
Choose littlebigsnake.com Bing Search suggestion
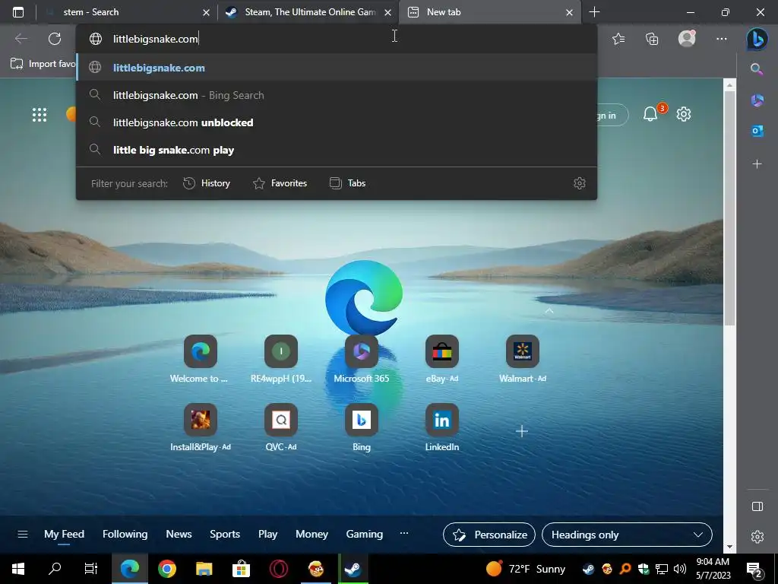337,95
